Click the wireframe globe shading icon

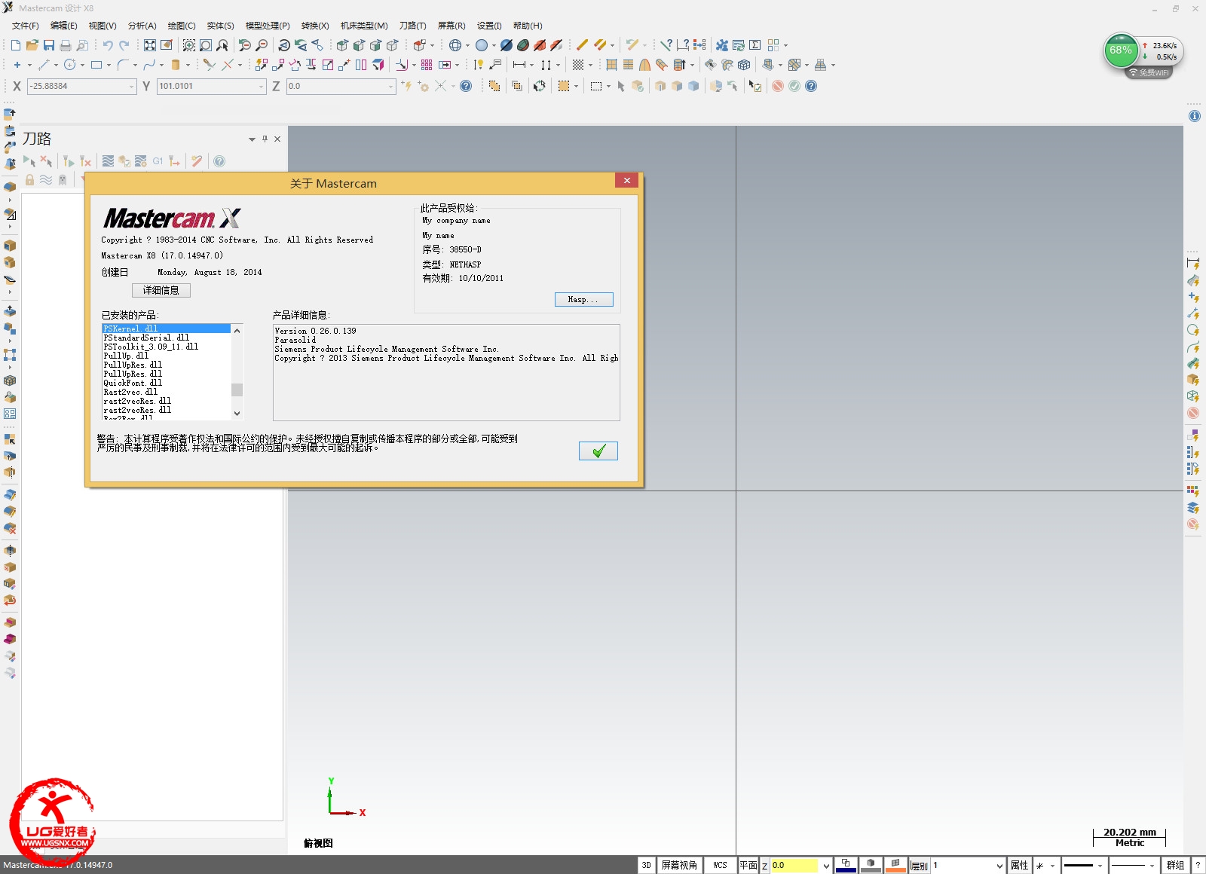point(455,45)
